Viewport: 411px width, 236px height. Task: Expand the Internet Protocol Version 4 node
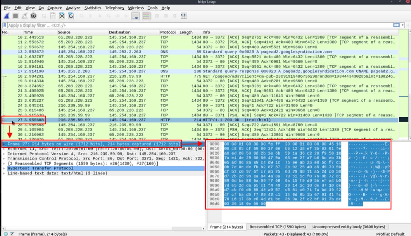click(4, 154)
